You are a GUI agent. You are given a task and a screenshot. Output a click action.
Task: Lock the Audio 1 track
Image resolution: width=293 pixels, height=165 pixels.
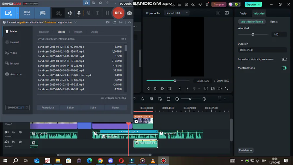pyautogui.click(x=13, y=132)
